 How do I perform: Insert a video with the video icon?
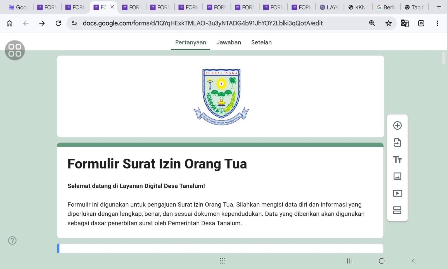397,193
